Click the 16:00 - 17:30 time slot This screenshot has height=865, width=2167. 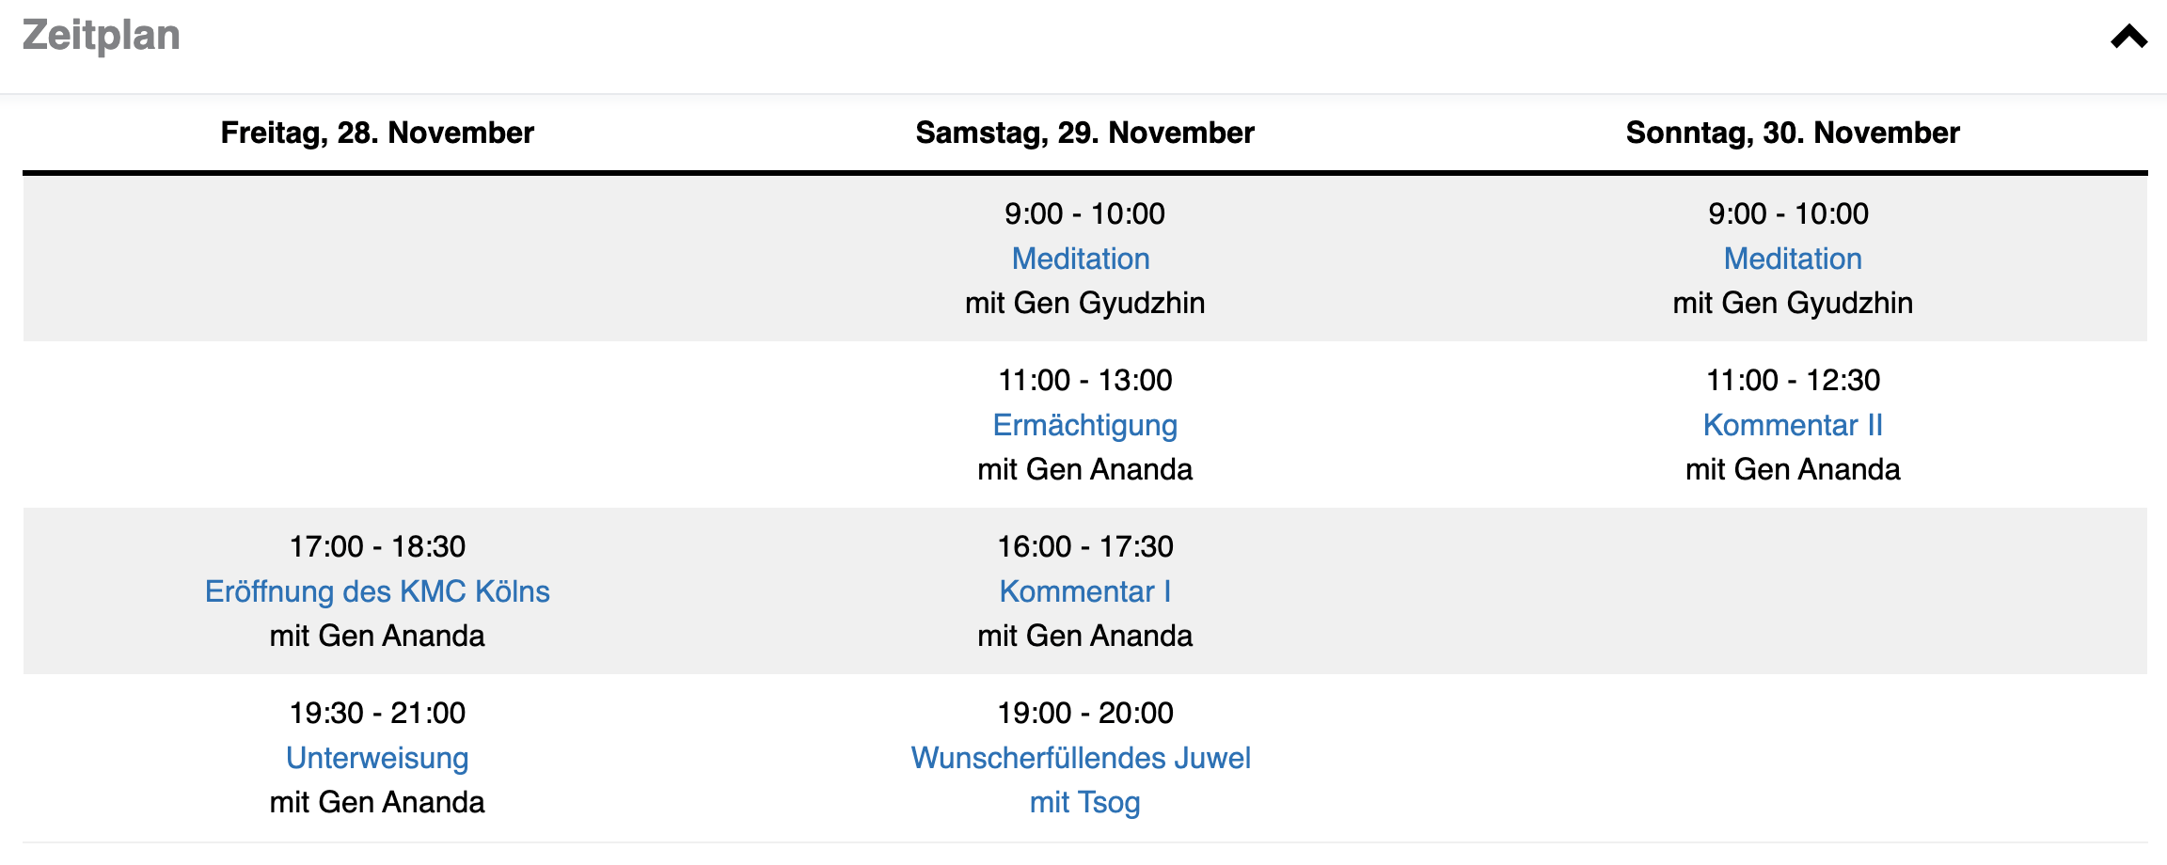pos(1084,546)
